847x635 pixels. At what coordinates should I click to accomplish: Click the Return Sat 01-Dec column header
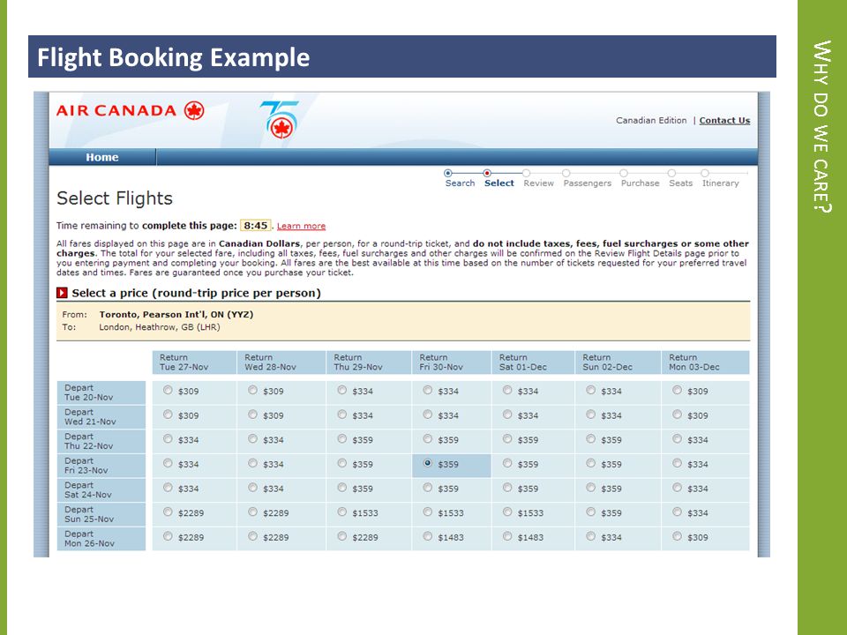pyautogui.click(x=533, y=362)
